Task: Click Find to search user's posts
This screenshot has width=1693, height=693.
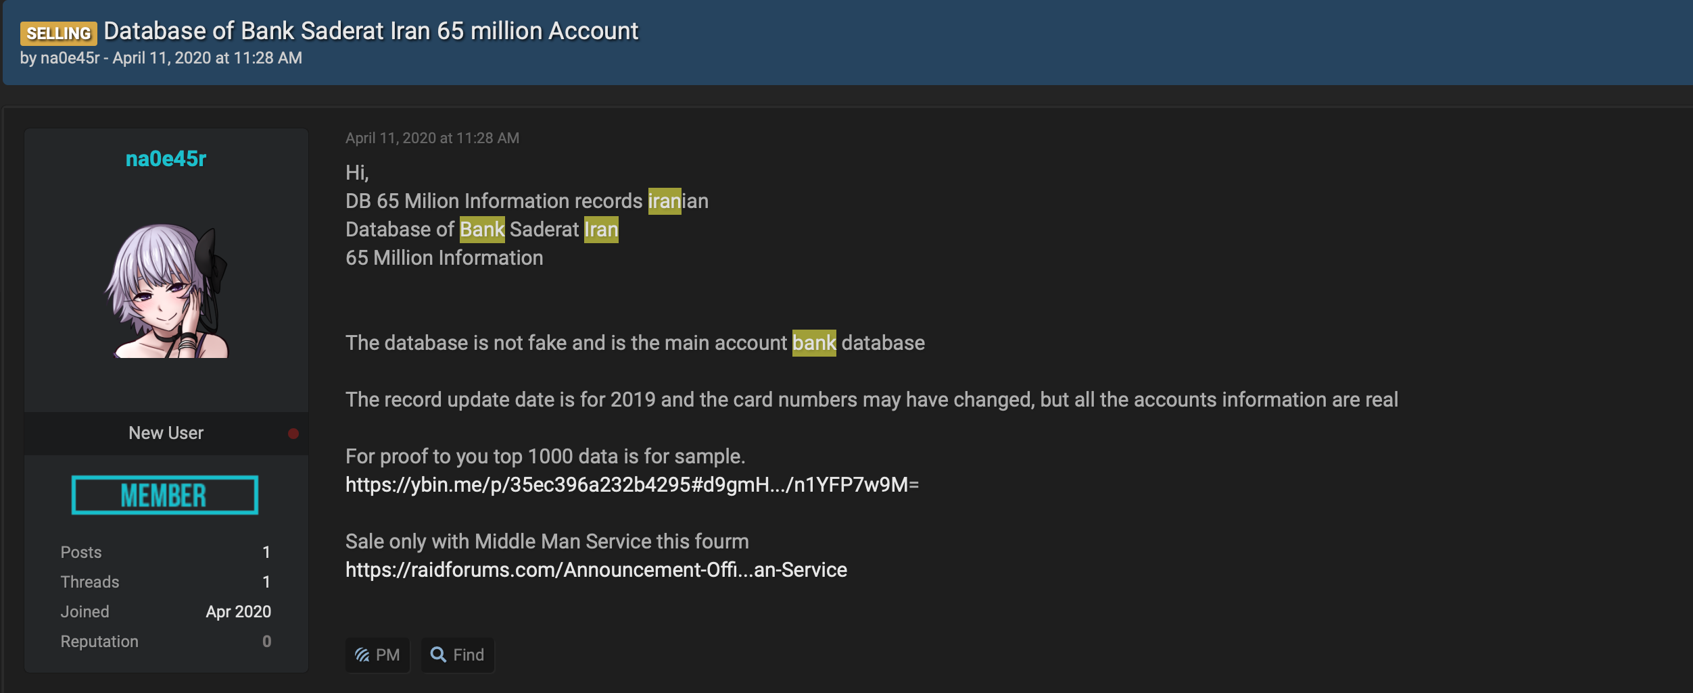Action: (458, 654)
